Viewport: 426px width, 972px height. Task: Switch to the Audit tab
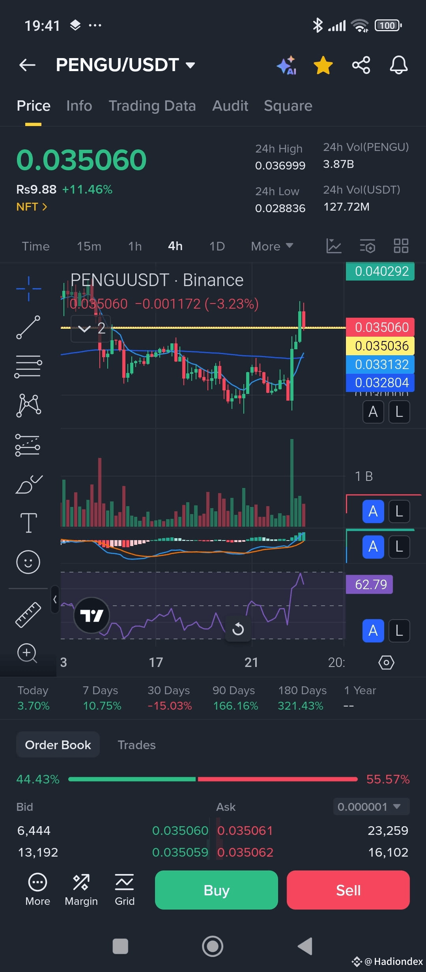pyautogui.click(x=230, y=106)
